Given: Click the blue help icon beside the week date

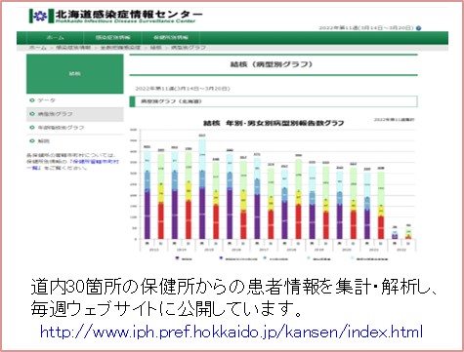Looking at the screenshot, I should click(x=419, y=28).
